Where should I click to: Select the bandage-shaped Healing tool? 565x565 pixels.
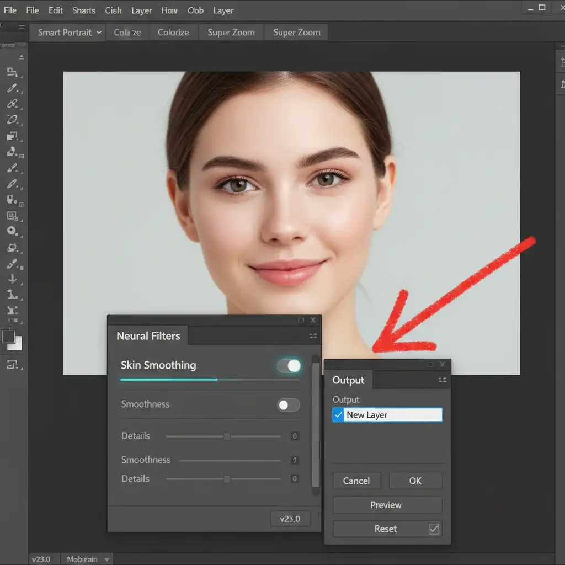point(12,103)
